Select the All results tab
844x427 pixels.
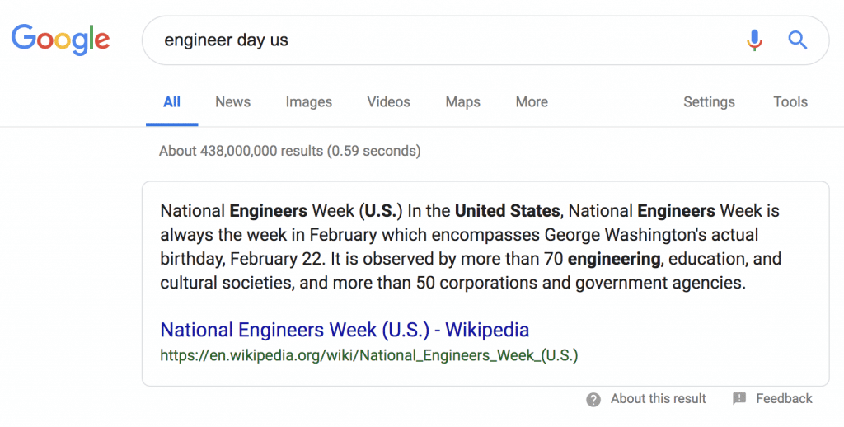pos(171,102)
